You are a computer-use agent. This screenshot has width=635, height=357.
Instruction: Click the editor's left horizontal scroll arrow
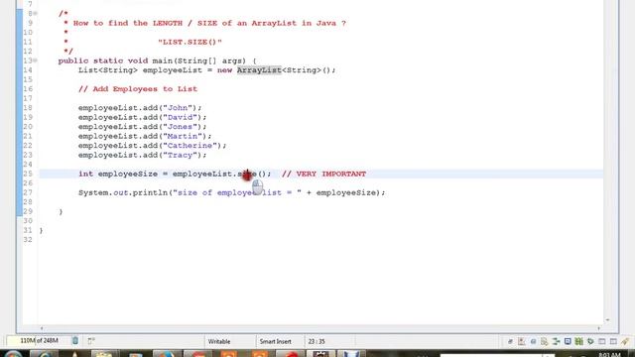[42, 328]
